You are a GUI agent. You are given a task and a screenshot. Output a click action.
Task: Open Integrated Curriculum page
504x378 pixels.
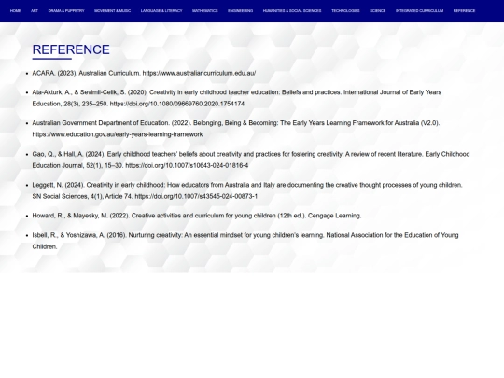[x=419, y=11]
